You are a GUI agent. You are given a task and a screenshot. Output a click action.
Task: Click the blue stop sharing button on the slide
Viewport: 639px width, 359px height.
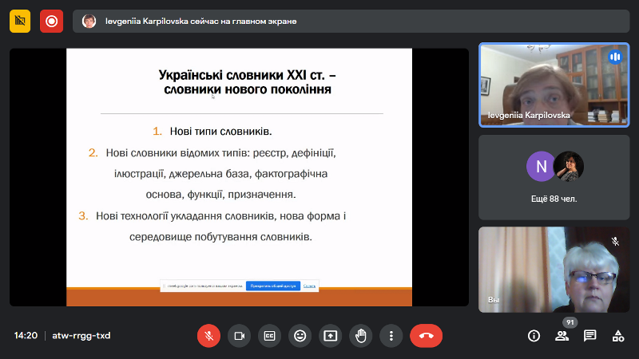click(272, 286)
